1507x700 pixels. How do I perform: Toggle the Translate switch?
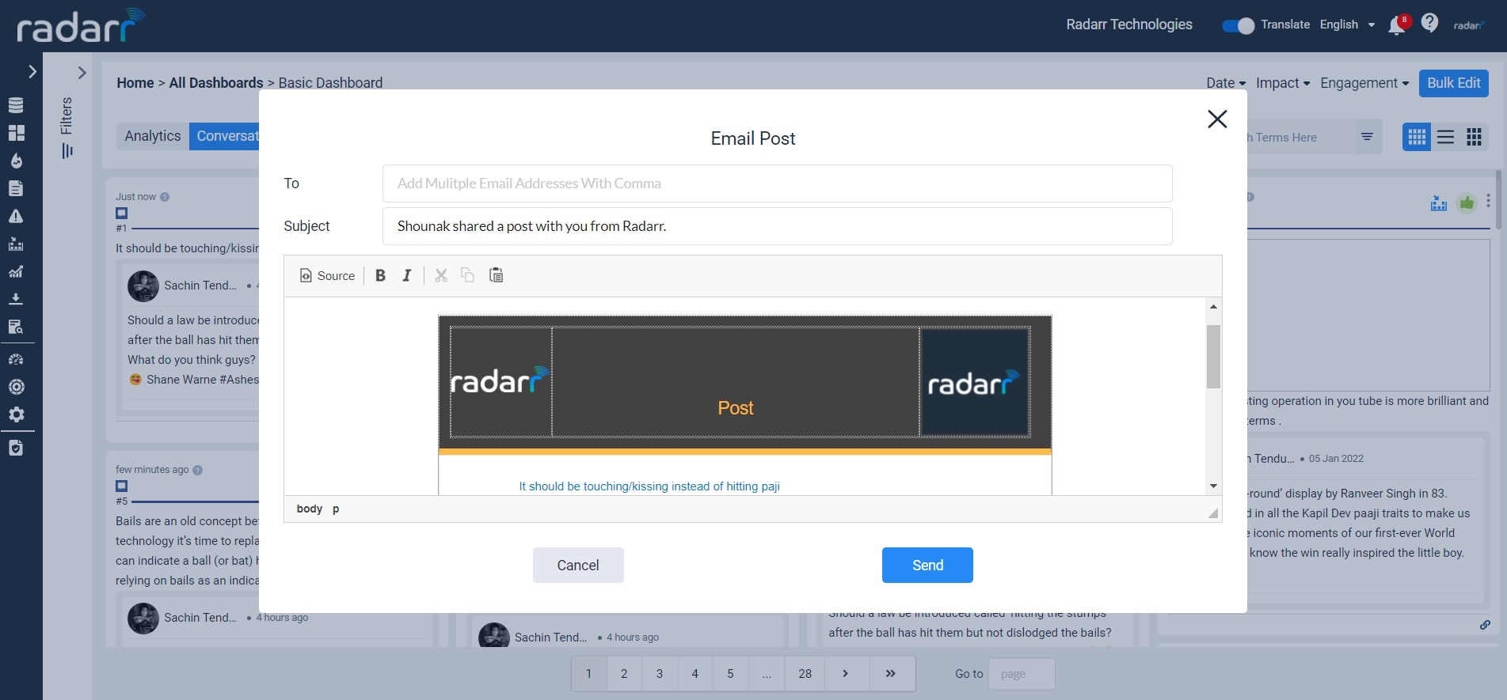point(1238,25)
